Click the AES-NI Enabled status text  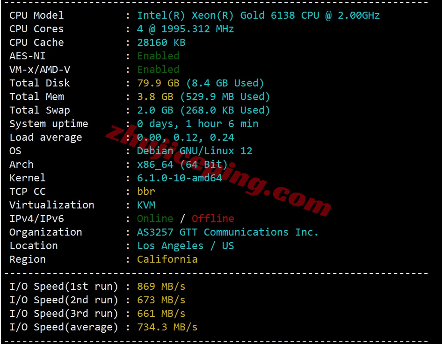click(x=158, y=56)
